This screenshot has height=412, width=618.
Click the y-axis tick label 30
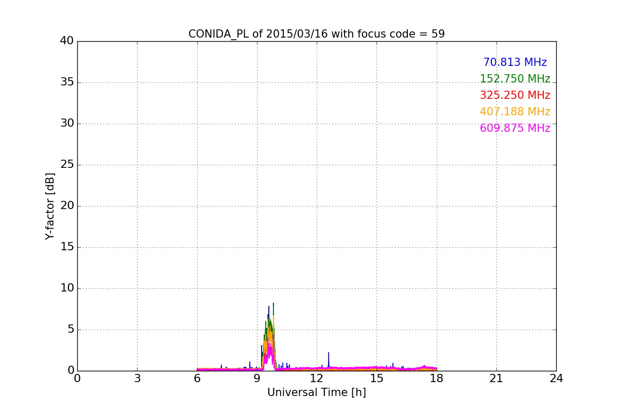pyautogui.click(x=67, y=124)
